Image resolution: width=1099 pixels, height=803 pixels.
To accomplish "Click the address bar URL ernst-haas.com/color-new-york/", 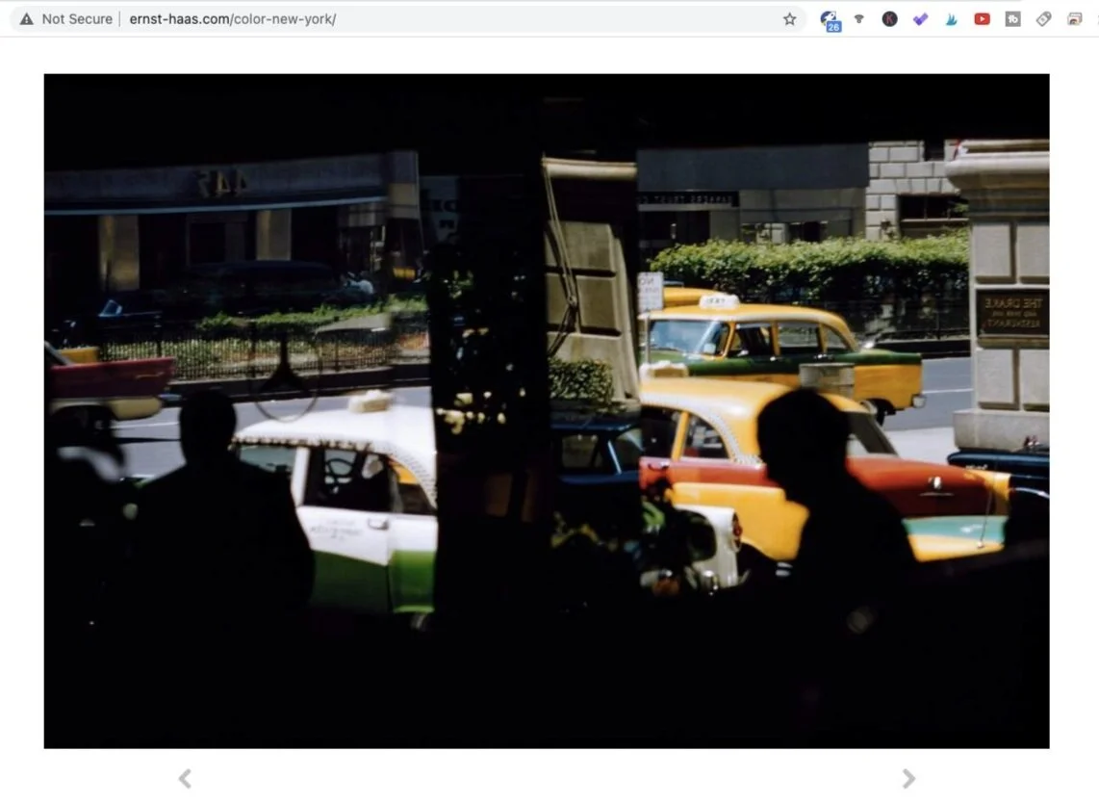I will 232,19.
